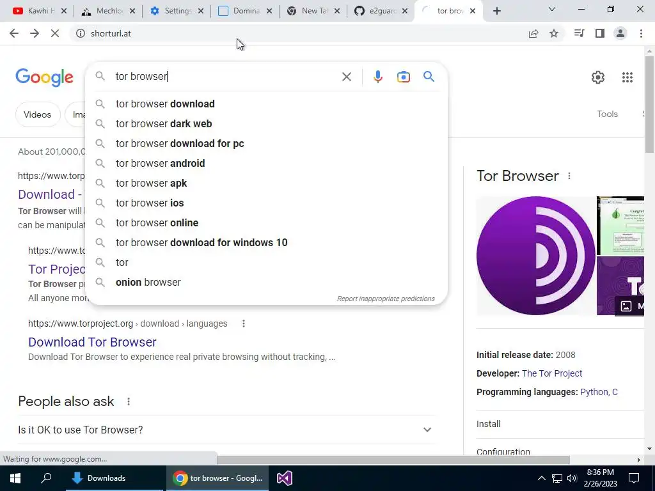The height and width of the screenshot is (491, 655).
Task: Open Visual Studio from taskbar
Action: coord(285,478)
